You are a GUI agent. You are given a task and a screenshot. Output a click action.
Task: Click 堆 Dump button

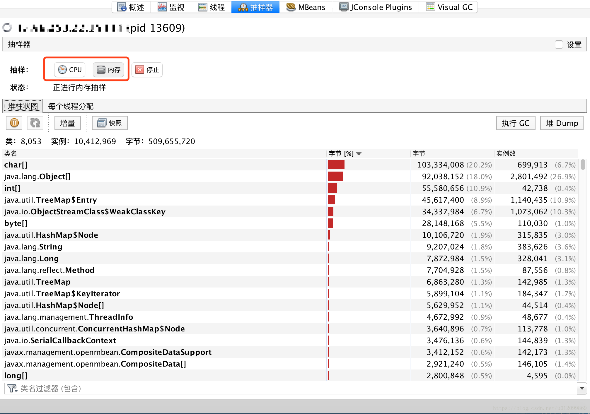pos(562,123)
